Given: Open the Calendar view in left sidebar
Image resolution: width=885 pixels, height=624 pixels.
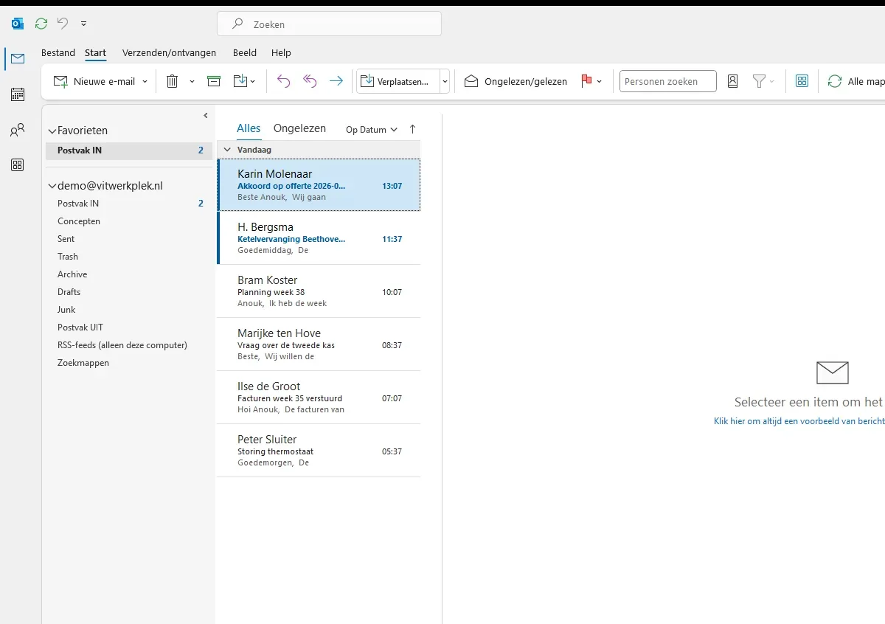Looking at the screenshot, I should coord(18,94).
